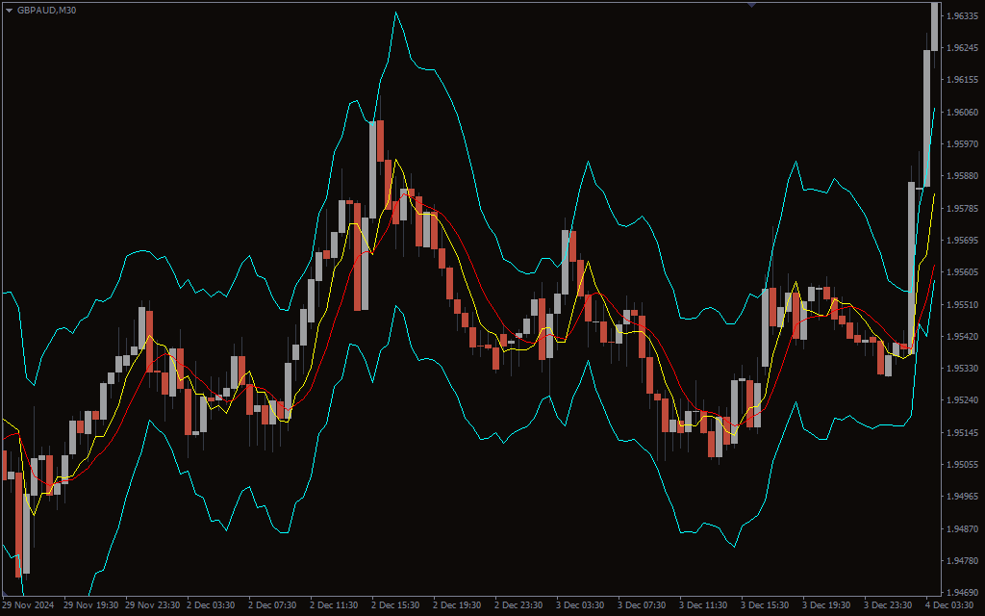This screenshot has width=985, height=616.
Task: Click the 3 Dec 15:30 time label
Action: click(x=766, y=605)
